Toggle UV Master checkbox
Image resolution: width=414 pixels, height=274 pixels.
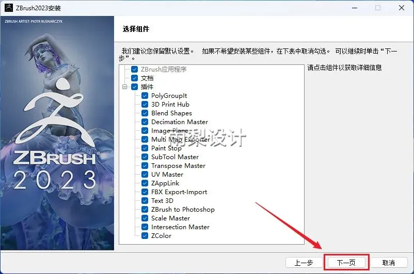145,174
